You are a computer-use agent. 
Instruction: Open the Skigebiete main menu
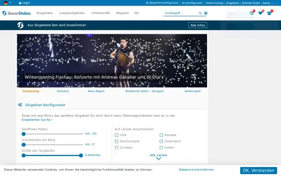pyautogui.click(x=44, y=13)
